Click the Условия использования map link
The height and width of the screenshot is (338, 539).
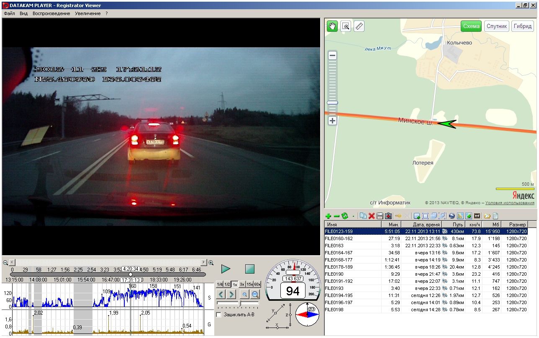tap(510, 203)
